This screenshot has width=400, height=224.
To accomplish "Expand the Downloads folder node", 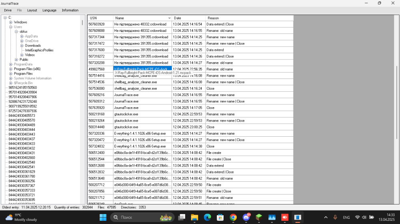I will [22, 45].
